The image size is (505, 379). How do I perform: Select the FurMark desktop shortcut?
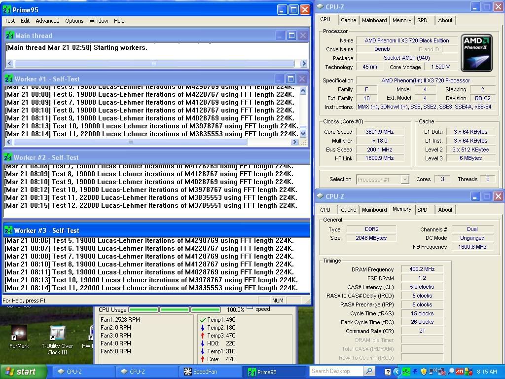click(19, 337)
